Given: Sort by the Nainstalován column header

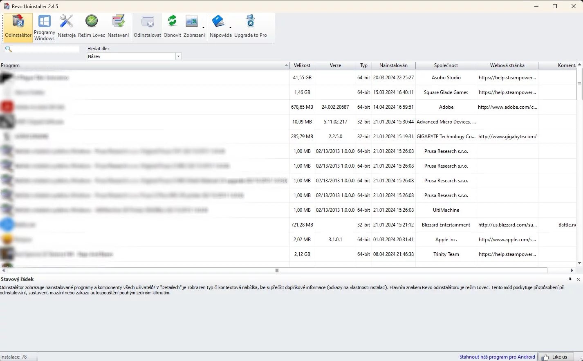Looking at the screenshot, I should tap(393, 65).
